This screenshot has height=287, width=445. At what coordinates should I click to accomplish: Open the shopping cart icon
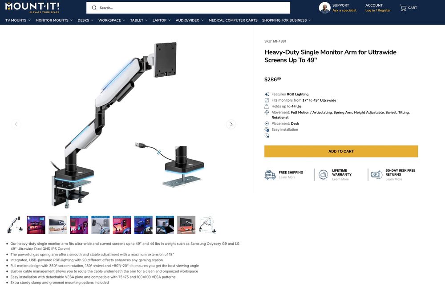(403, 8)
